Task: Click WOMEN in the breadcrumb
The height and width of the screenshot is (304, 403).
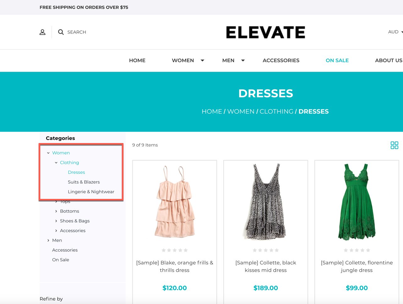Action: (241, 111)
